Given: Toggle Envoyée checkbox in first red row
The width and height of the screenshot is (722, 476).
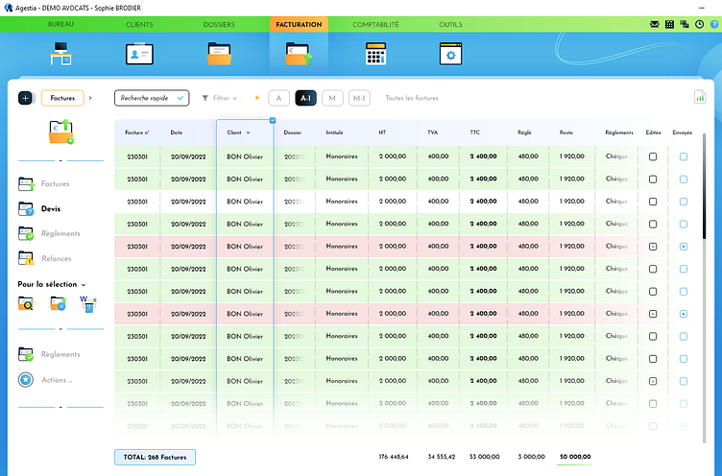Looking at the screenshot, I should (x=684, y=247).
